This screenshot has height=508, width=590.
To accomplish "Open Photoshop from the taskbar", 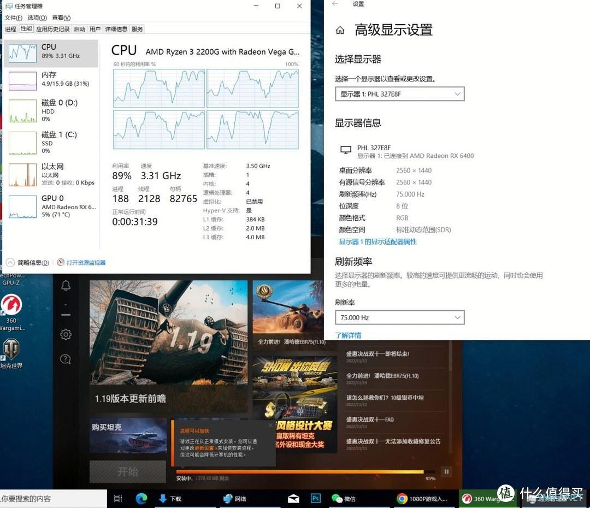I will coord(315,499).
